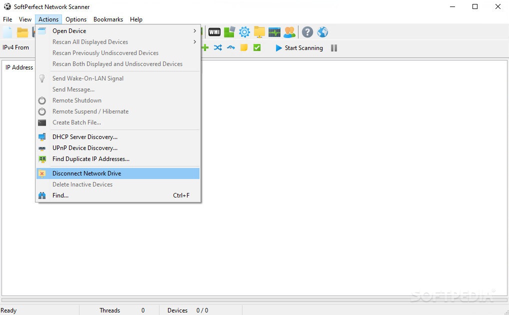The image size is (509, 315).
Task: Select Rescan Previously Undiscovered Devices
Action: [x=118, y=53]
